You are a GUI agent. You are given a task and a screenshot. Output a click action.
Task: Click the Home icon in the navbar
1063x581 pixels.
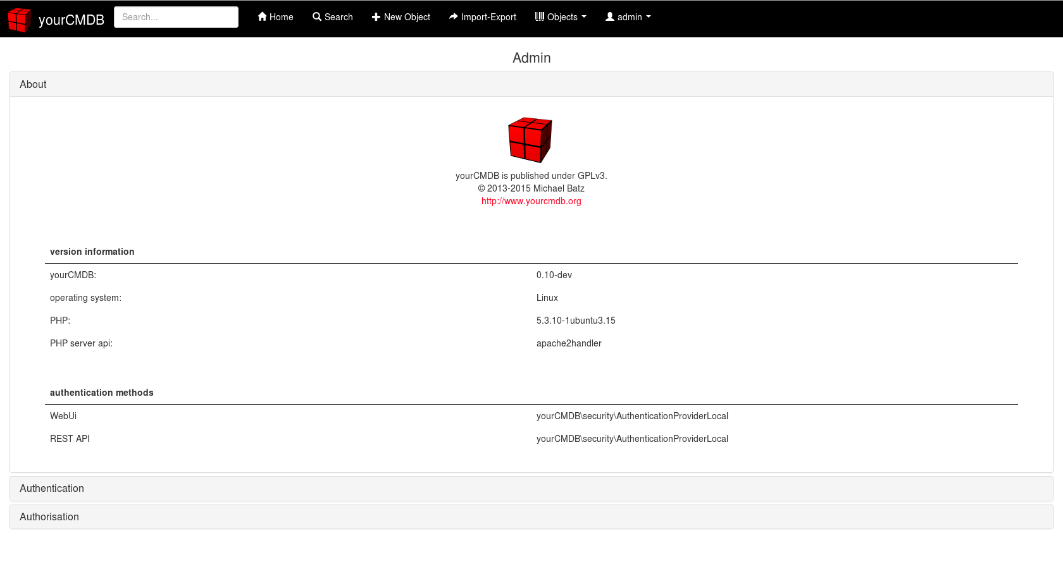(x=262, y=16)
